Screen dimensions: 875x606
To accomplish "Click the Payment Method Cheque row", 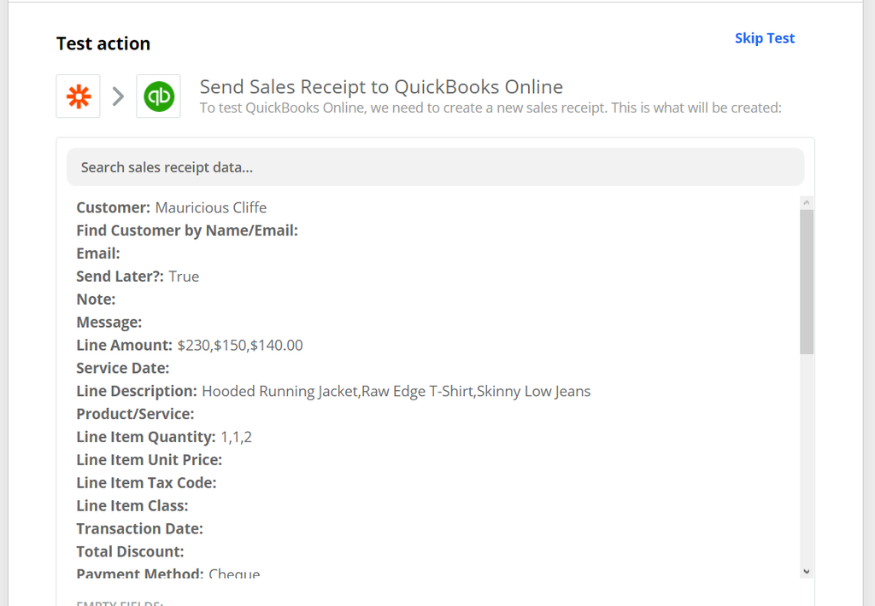I will 168,573.
